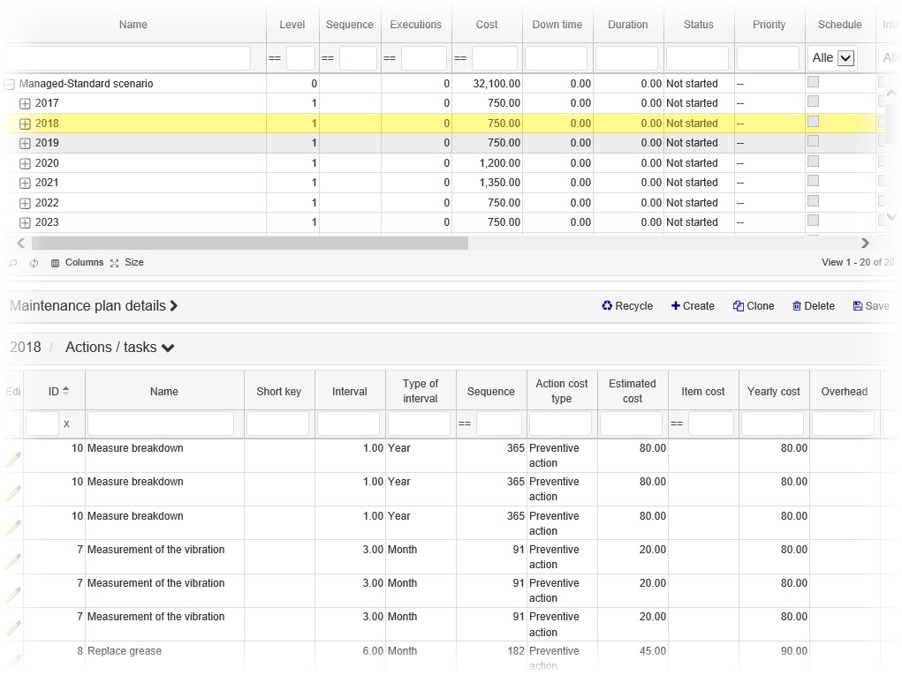Image resolution: width=902 pixels, height=675 pixels.
Task: Click the Cost filter input field
Action: tap(495, 58)
